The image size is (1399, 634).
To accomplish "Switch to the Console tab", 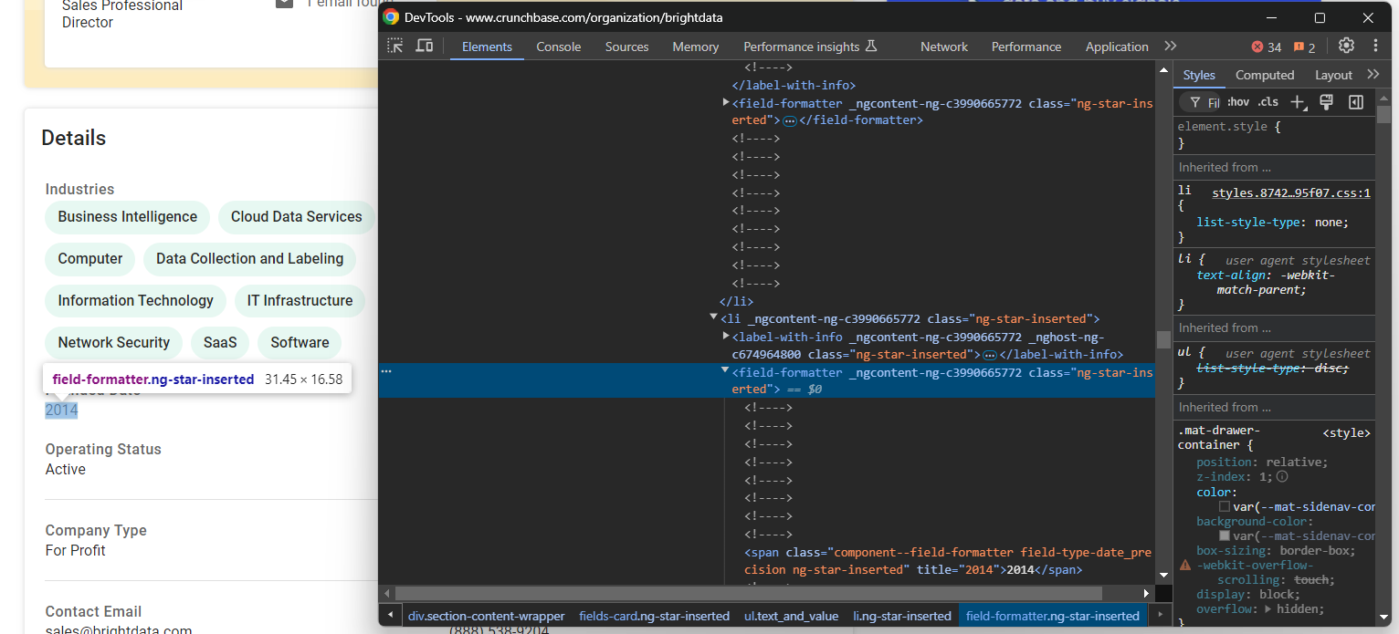I will (x=558, y=47).
